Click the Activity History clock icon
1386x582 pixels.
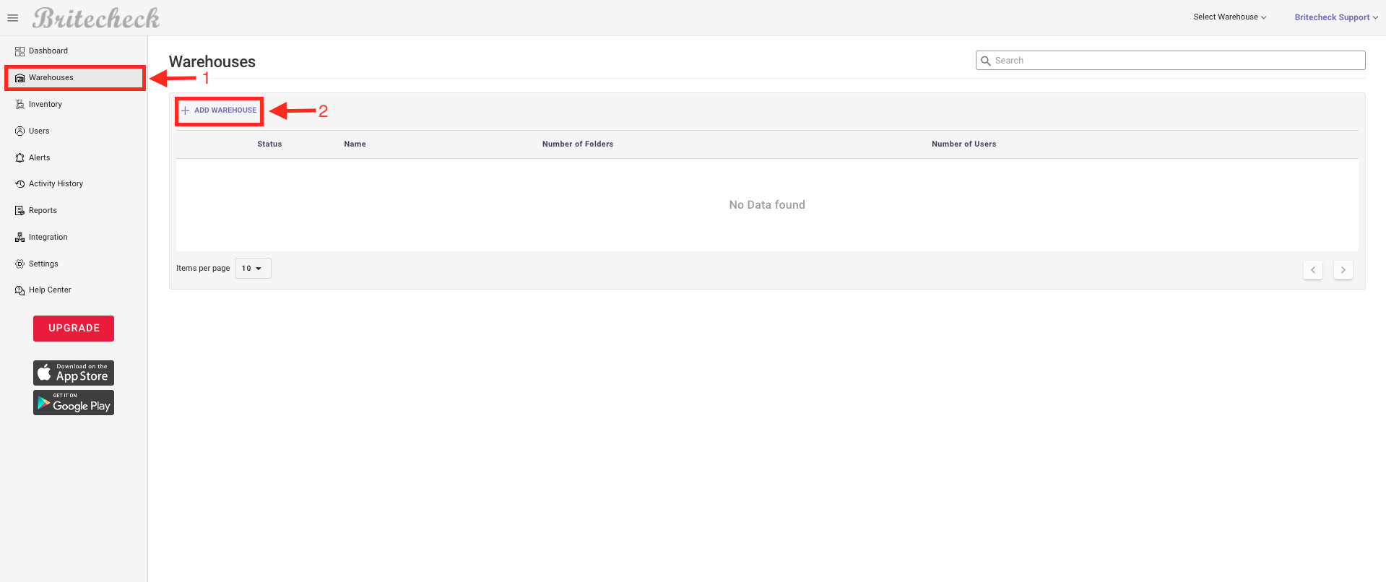[20, 184]
